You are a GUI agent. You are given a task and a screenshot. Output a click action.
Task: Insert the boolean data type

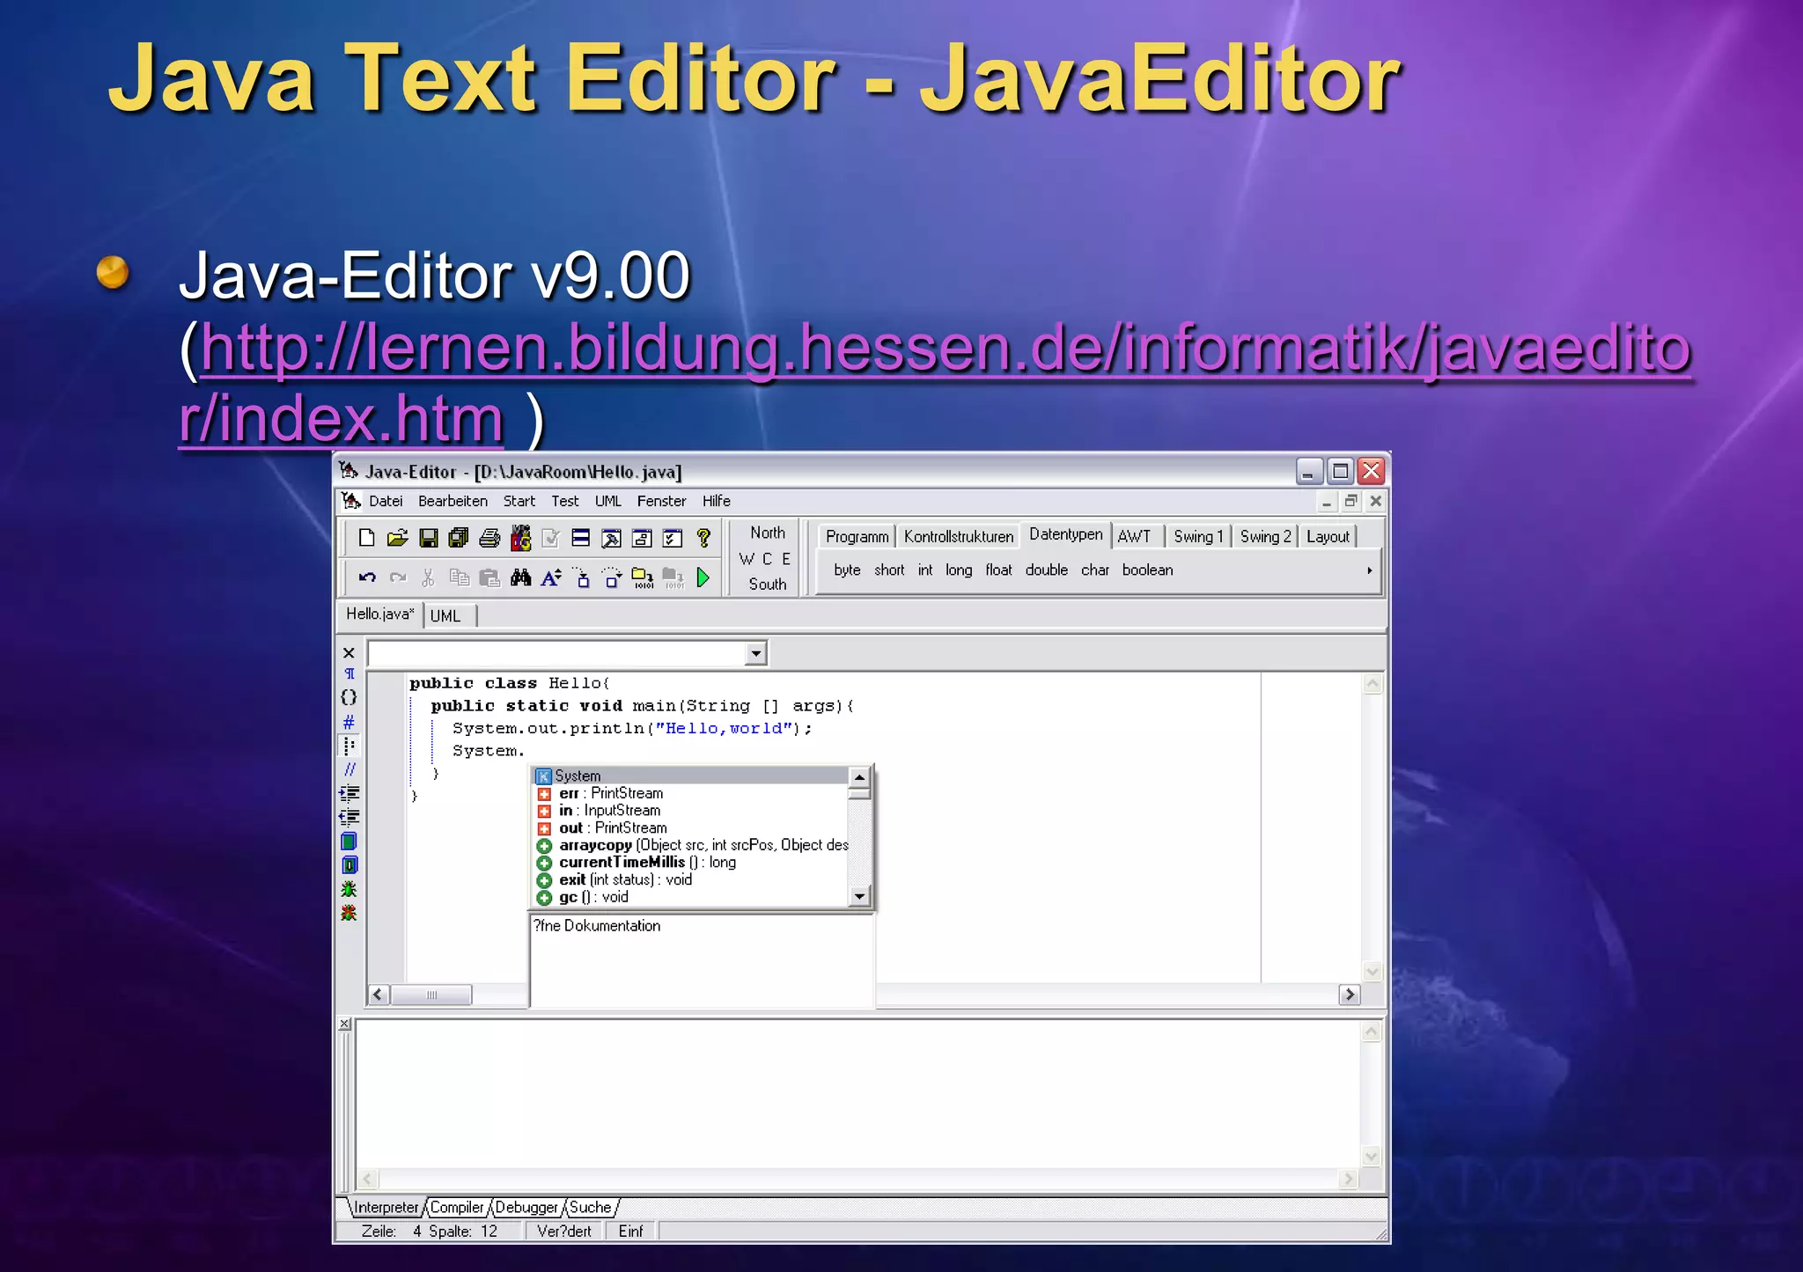(1147, 570)
